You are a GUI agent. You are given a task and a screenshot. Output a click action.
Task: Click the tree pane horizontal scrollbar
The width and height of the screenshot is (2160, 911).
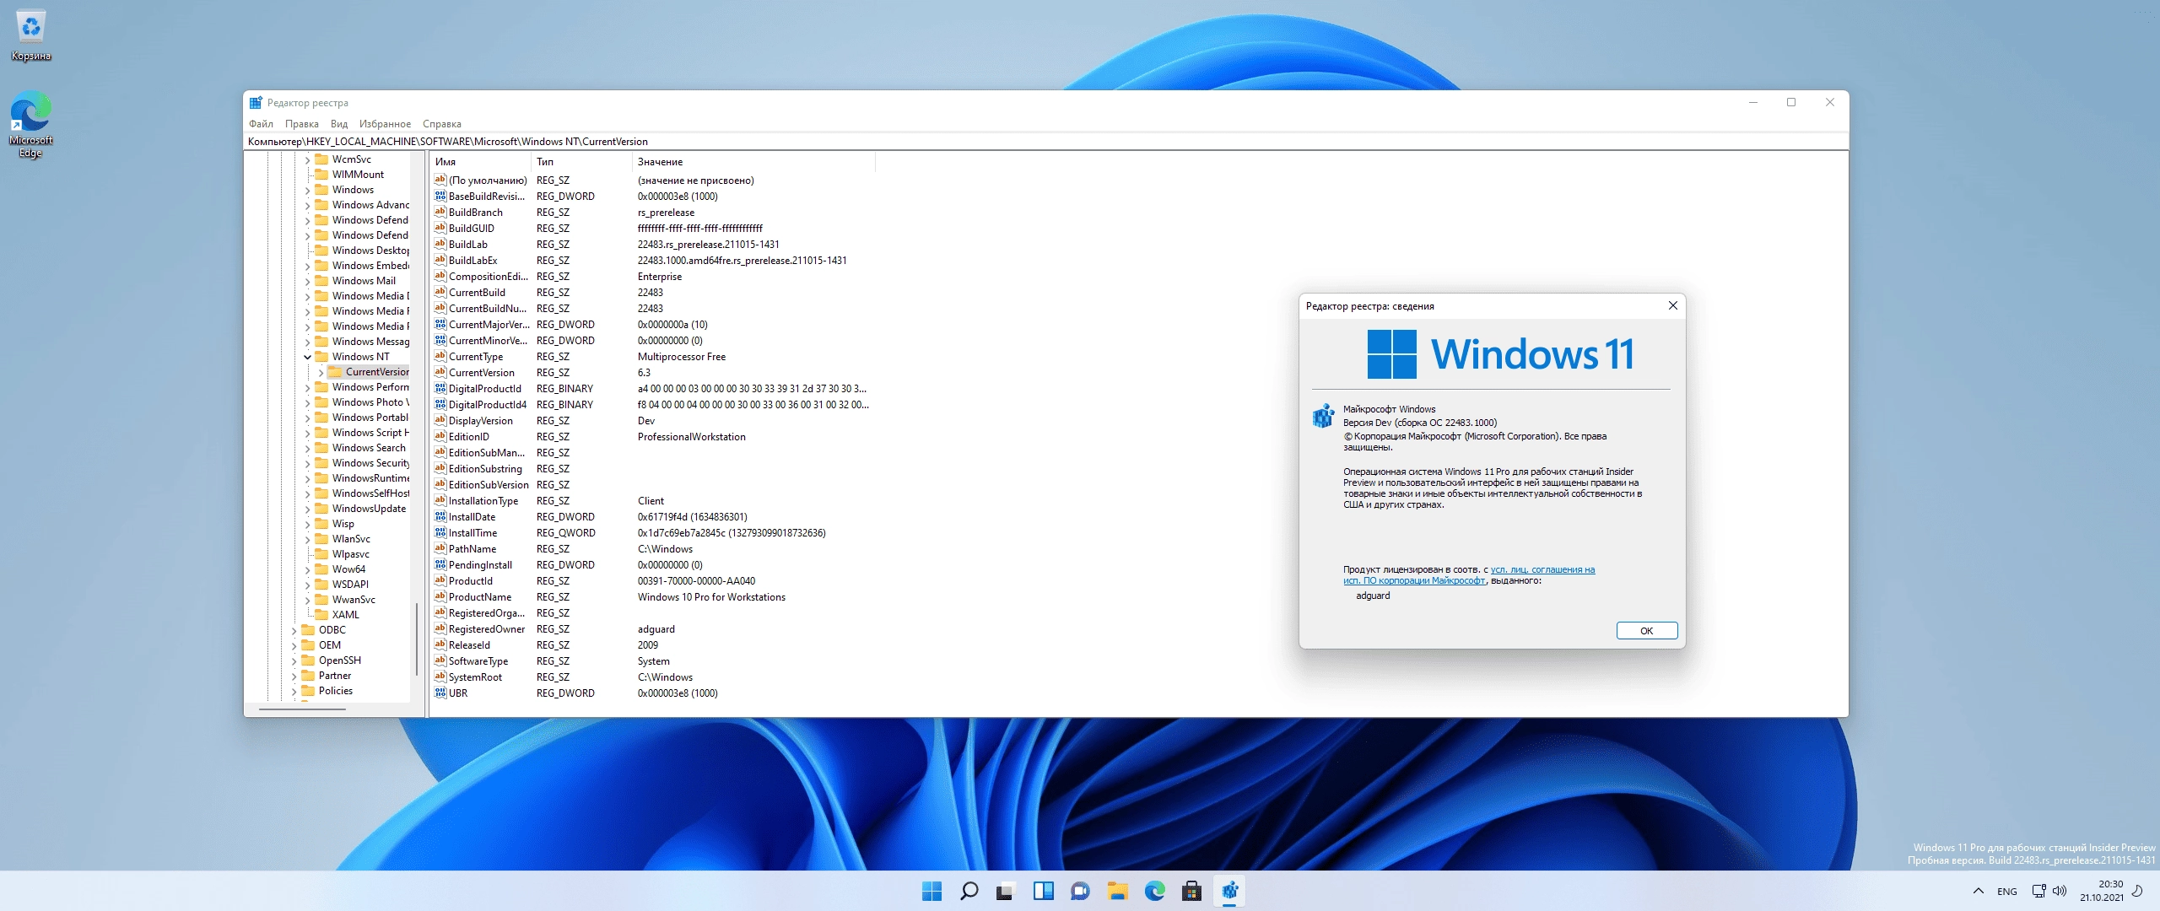tap(301, 710)
